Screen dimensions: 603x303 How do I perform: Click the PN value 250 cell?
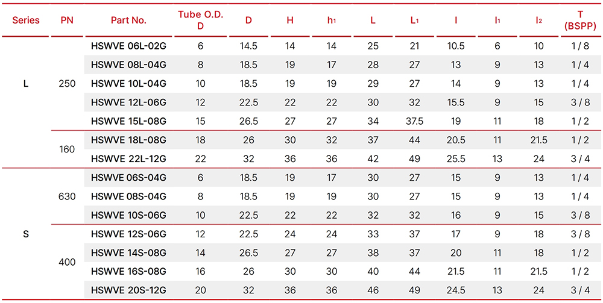(x=67, y=84)
